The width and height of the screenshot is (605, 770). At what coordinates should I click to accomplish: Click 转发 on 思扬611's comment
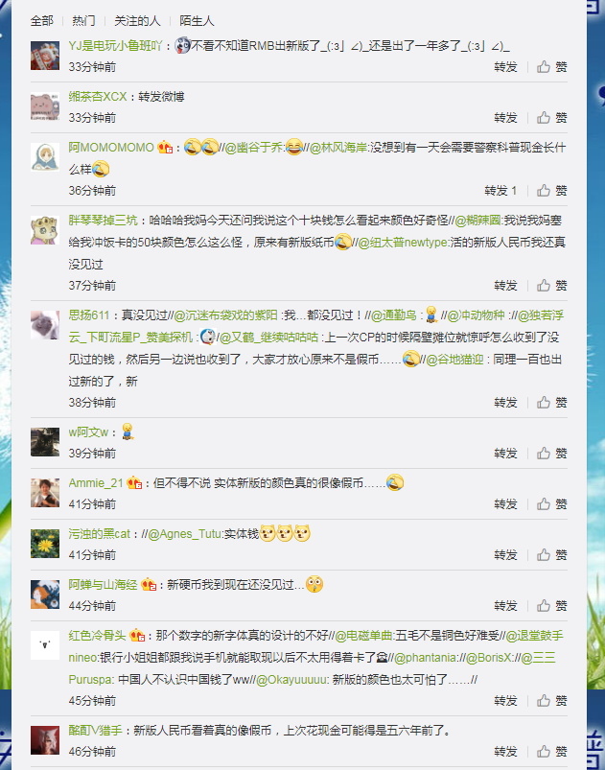coord(506,402)
